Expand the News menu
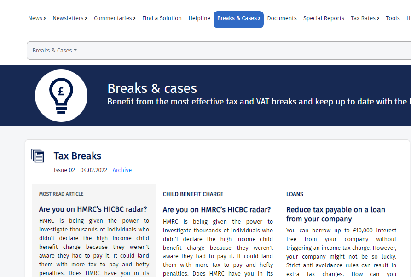The height and width of the screenshot is (277, 411). coord(37,18)
